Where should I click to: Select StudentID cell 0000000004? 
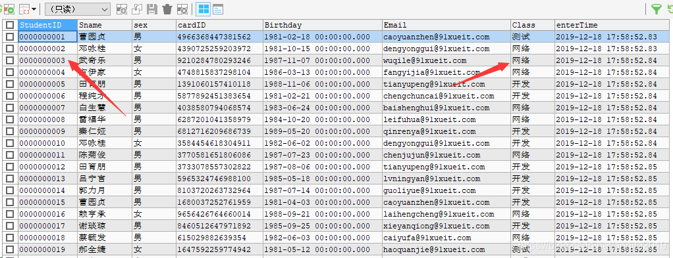pos(47,72)
